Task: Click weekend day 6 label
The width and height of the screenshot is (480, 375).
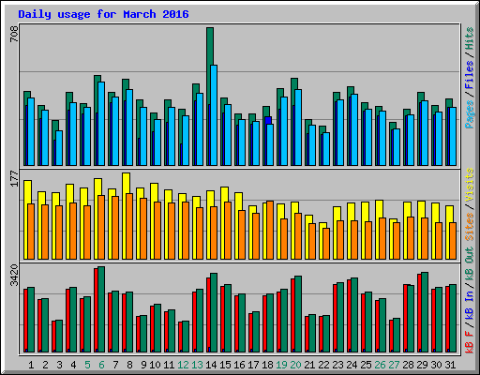Action: [101, 365]
